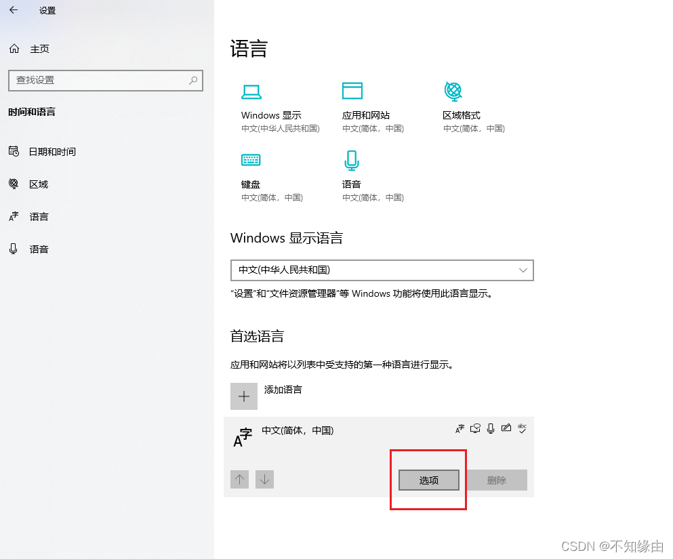The image size is (673, 559).
Task: Click 添加语言 text
Action: coord(283,390)
